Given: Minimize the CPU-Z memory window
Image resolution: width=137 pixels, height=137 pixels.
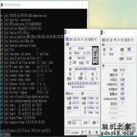Looking at the screenshot, I should coord(127,32).
